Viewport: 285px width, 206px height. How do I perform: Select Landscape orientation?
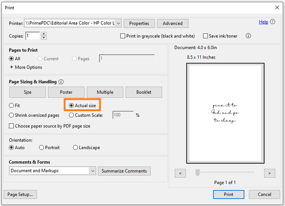pyautogui.click(x=75, y=147)
